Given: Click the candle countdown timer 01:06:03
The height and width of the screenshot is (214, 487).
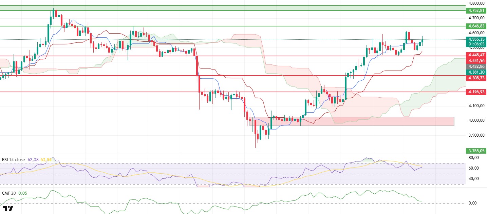Looking at the screenshot, I should pyautogui.click(x=476, y=44).
